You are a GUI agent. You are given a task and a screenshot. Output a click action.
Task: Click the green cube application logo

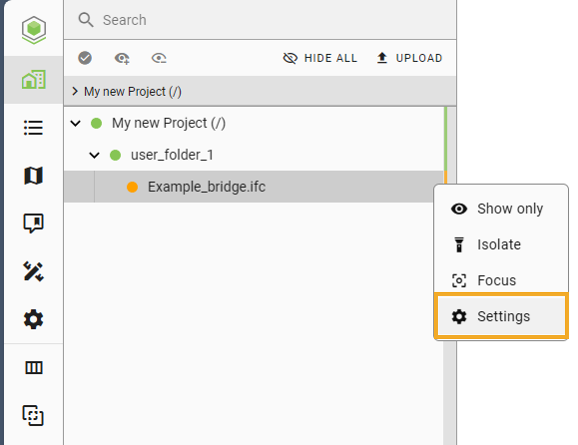(34, 30)
